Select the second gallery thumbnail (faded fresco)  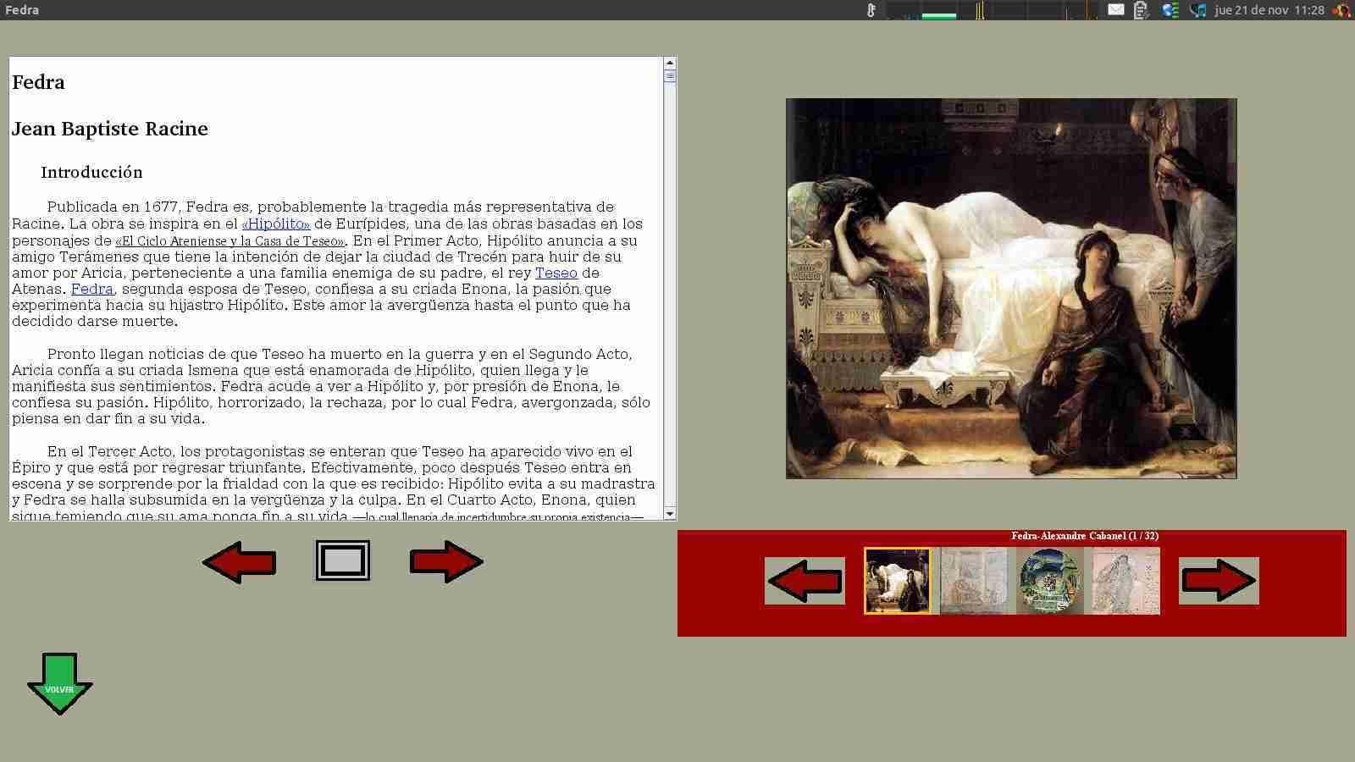pyautogui.click(x=974, y=581)
